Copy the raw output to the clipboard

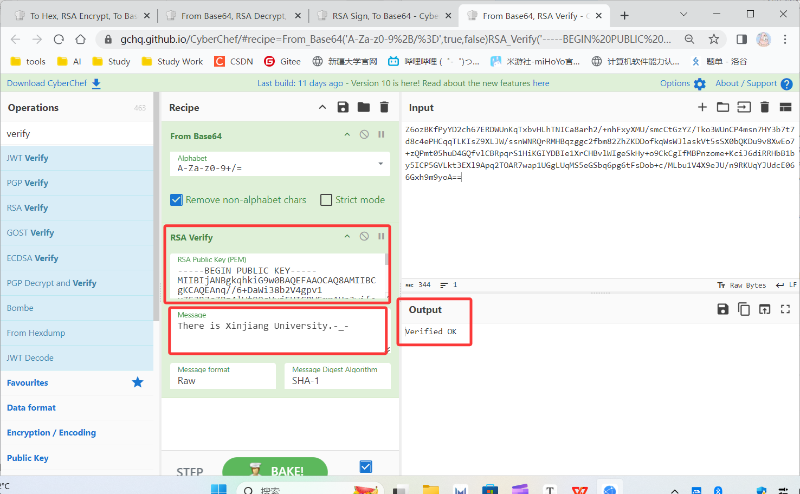[744, 309]
